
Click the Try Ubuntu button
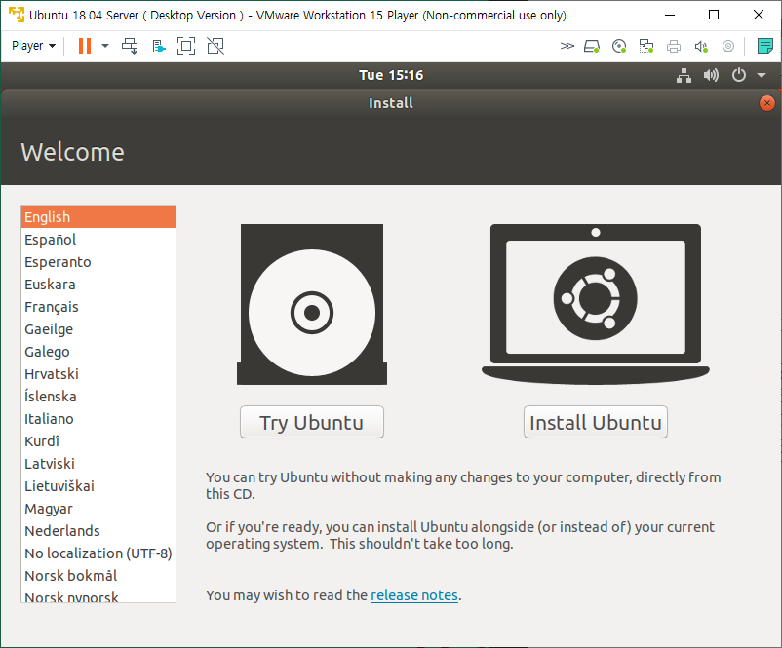(312, 422)
